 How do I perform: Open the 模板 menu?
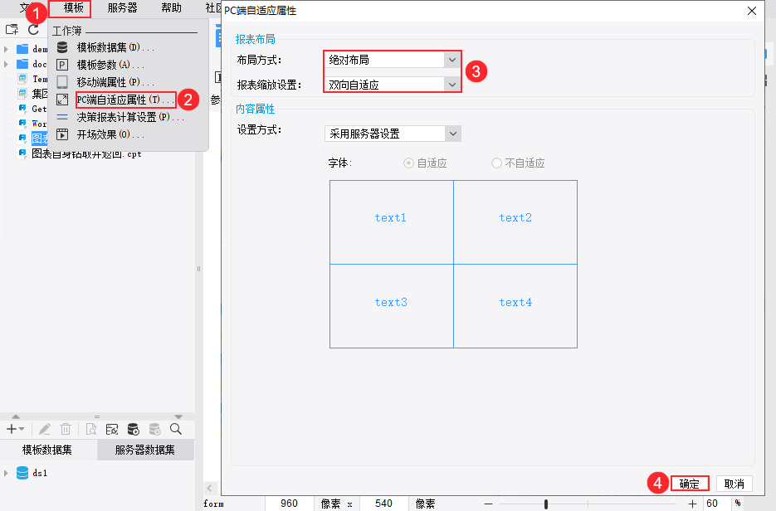(73, 8)
